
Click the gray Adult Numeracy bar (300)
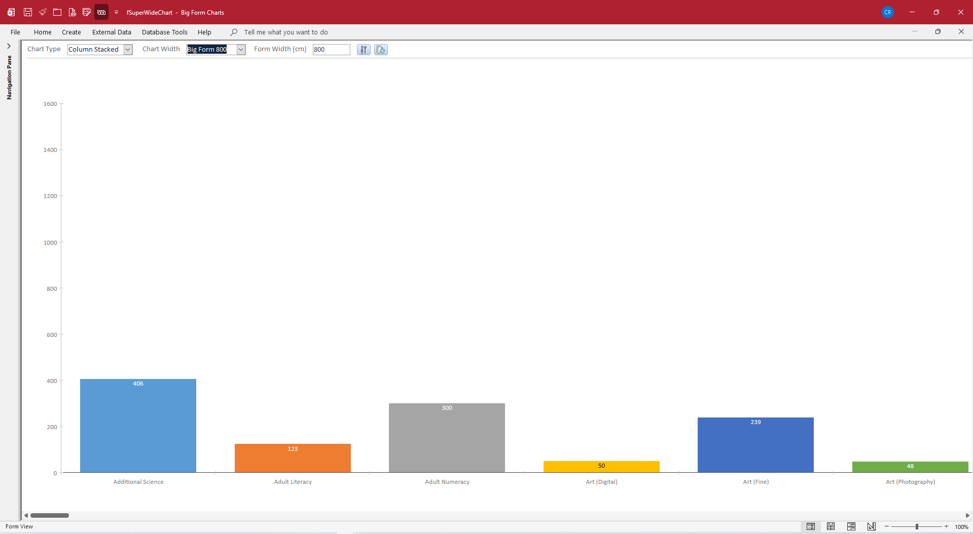tap(447, 438)
